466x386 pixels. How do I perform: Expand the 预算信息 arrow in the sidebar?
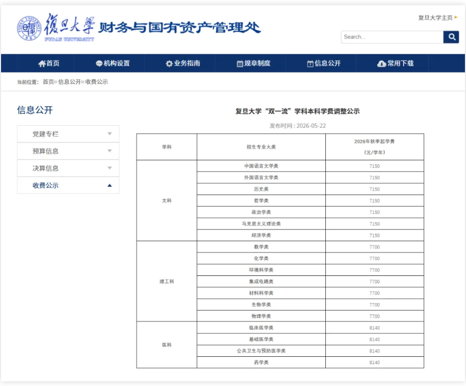pyautogui.click(x=109, y=151)
